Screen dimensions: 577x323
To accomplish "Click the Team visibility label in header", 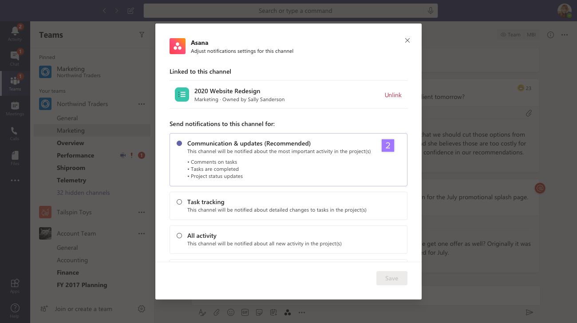I will click(x=510, y=35).
